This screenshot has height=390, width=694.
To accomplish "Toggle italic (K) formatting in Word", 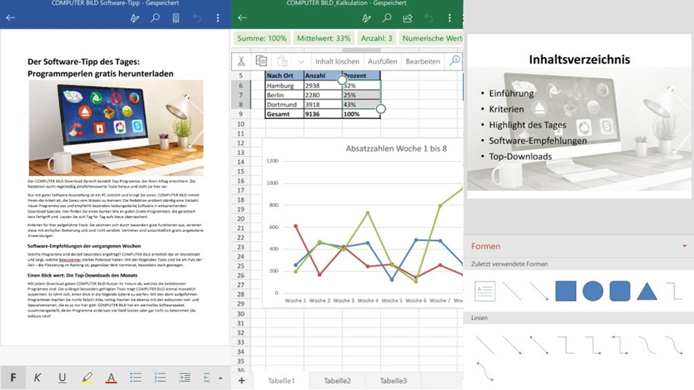I will tap(37, 378).
